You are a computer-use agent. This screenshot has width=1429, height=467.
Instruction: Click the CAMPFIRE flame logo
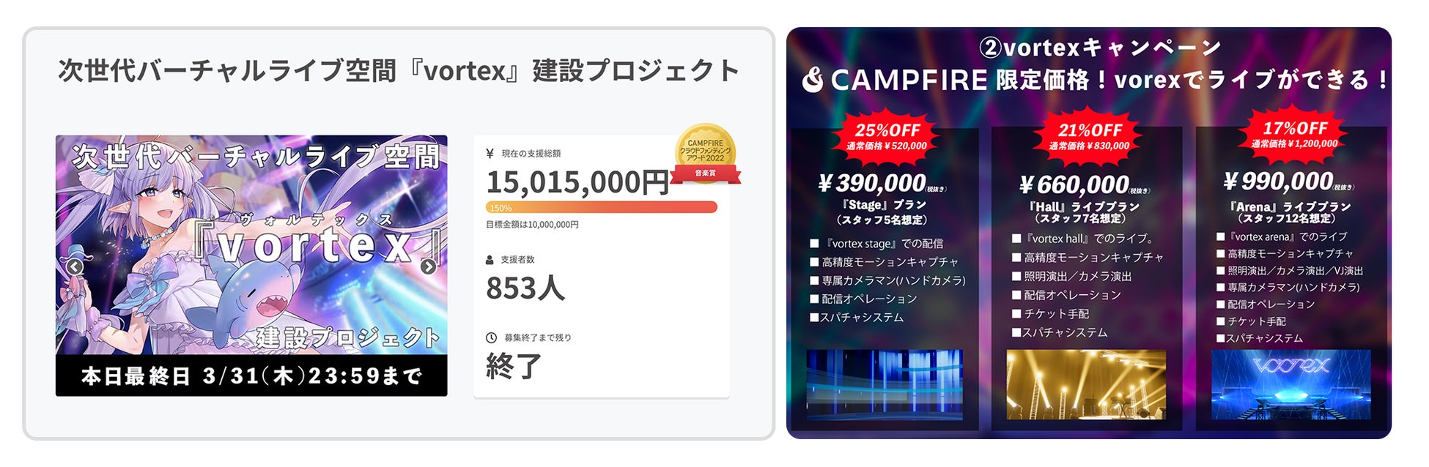(812, 80)
